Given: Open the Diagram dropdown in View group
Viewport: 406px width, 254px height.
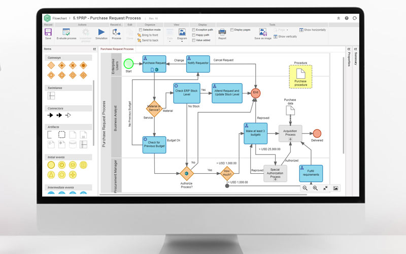Looking at the screenshot, I should pyautogui.click(x=182, y=35).
